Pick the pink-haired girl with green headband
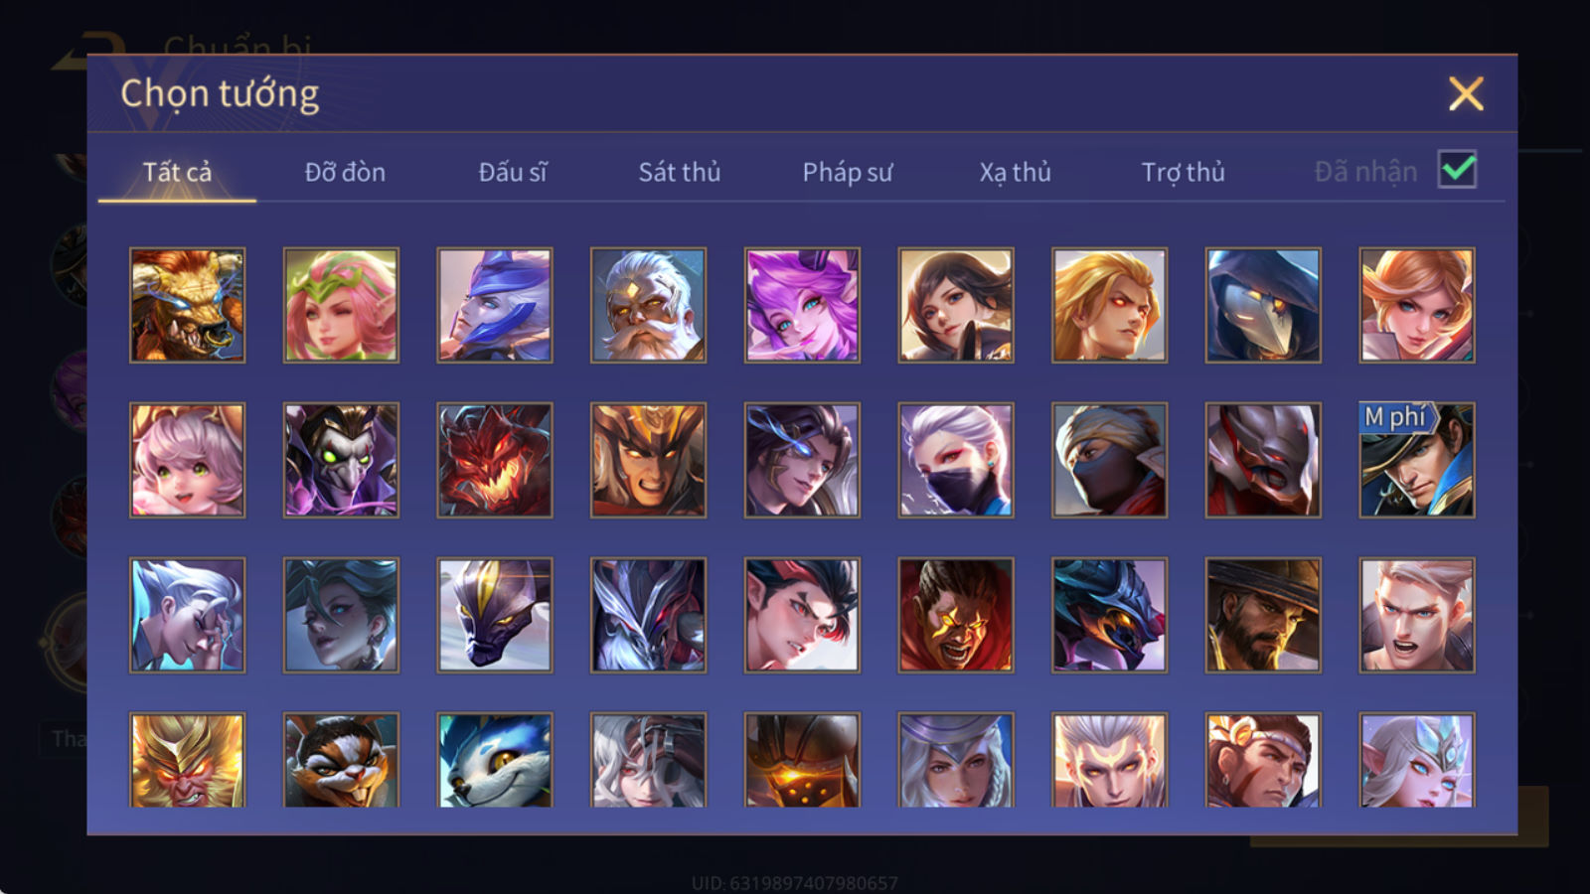Image resolution: width=1590 pixels, height=894 pixels. (x=341, y=305)
